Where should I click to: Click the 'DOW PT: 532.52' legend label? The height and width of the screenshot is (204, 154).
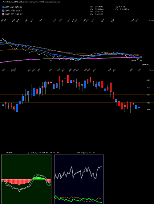(13, 14)
